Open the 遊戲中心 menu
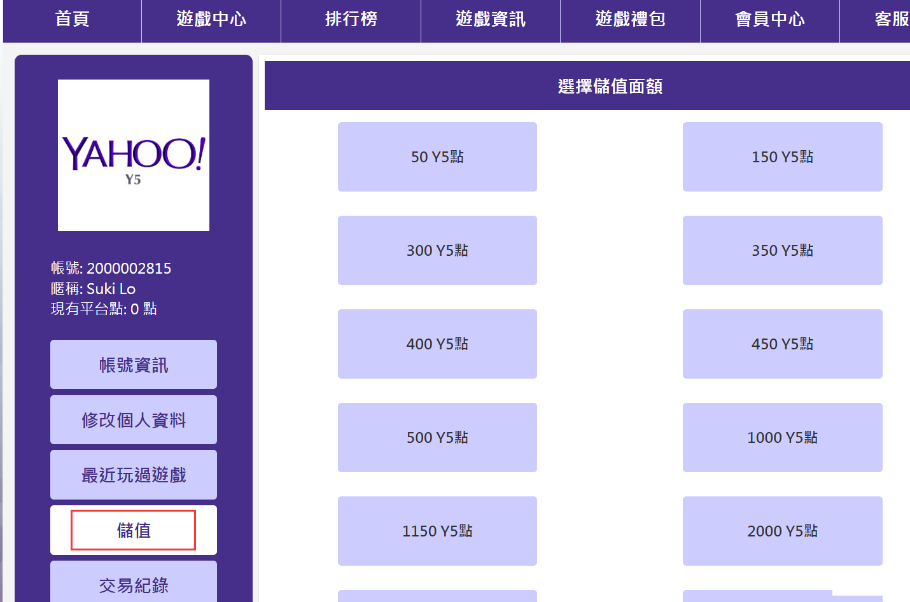910x602 pixels. 211,20
